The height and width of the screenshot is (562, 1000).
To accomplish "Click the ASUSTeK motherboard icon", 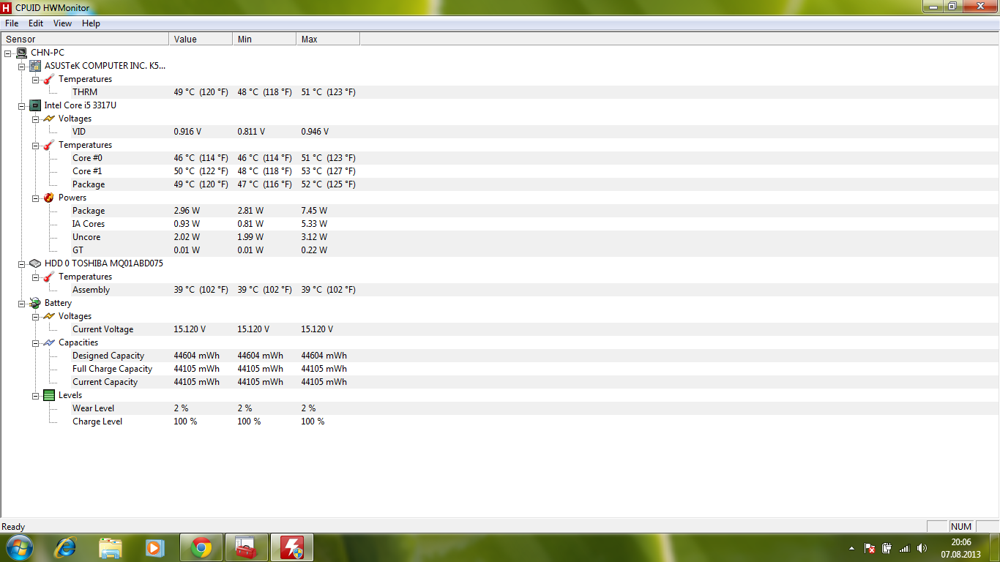I will [x=35, y=66].
